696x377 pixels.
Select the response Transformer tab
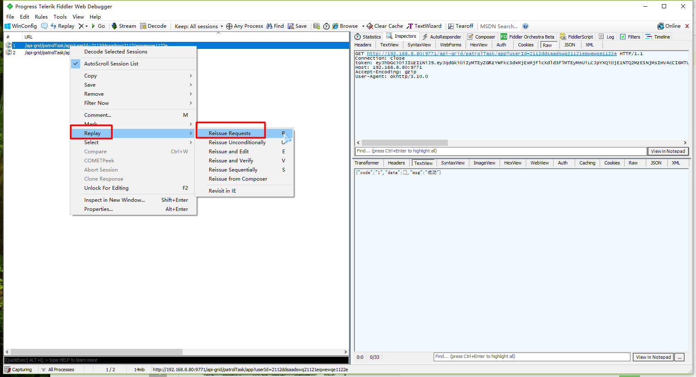pos(366,163)
